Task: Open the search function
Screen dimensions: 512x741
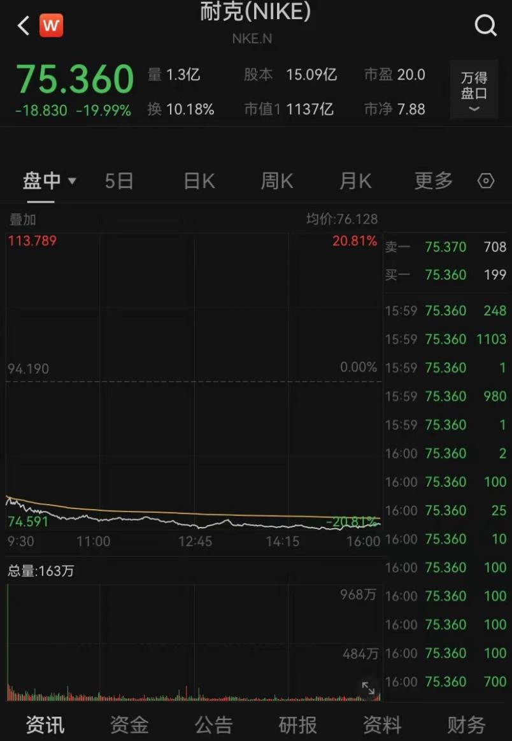Action: click(486, 26)
